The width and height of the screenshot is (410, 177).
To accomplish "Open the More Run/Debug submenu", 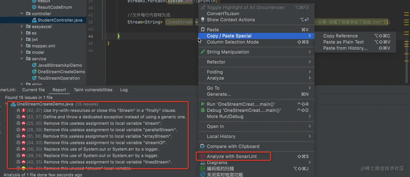I will [x=256, y=117].
